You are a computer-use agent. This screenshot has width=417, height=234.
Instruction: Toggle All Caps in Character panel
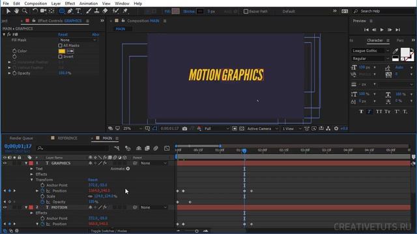click(379, 112)
